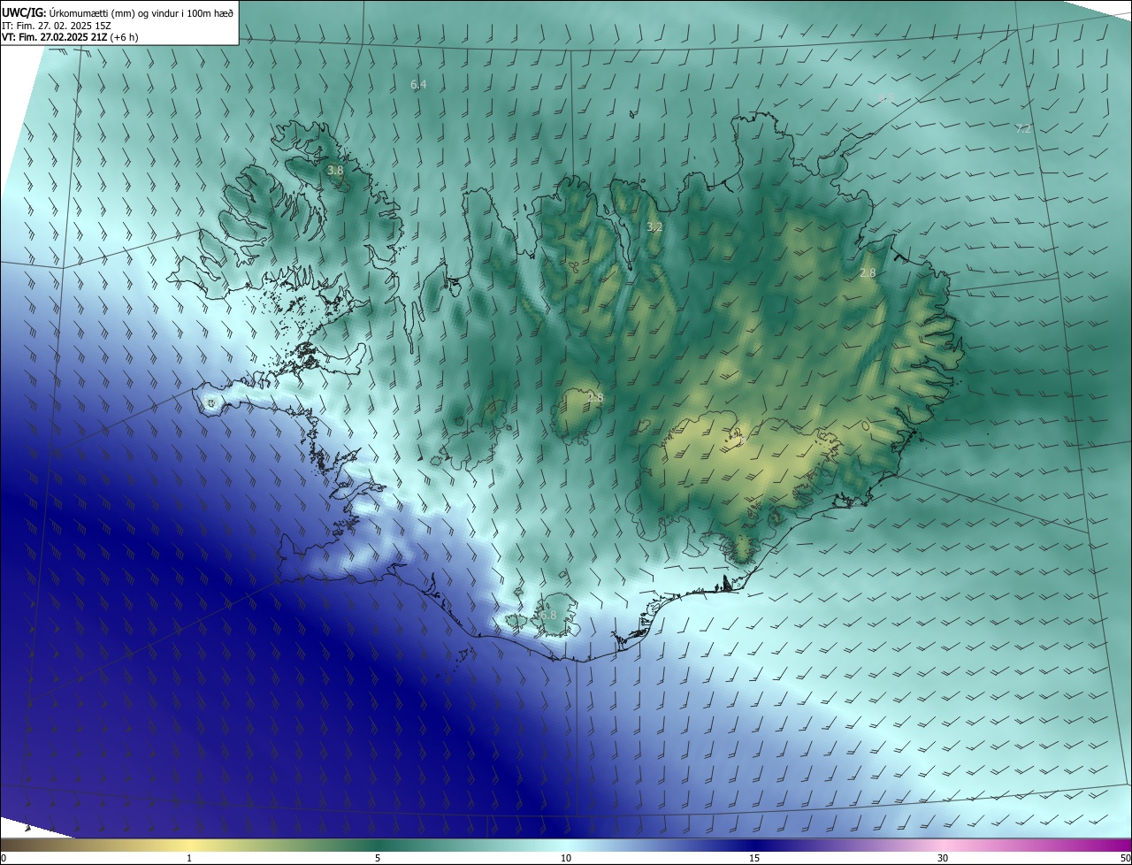Screen dimensions: 1132x865
Task: Click the 3.2 value label in north Iceland
Action: point(654,227)
